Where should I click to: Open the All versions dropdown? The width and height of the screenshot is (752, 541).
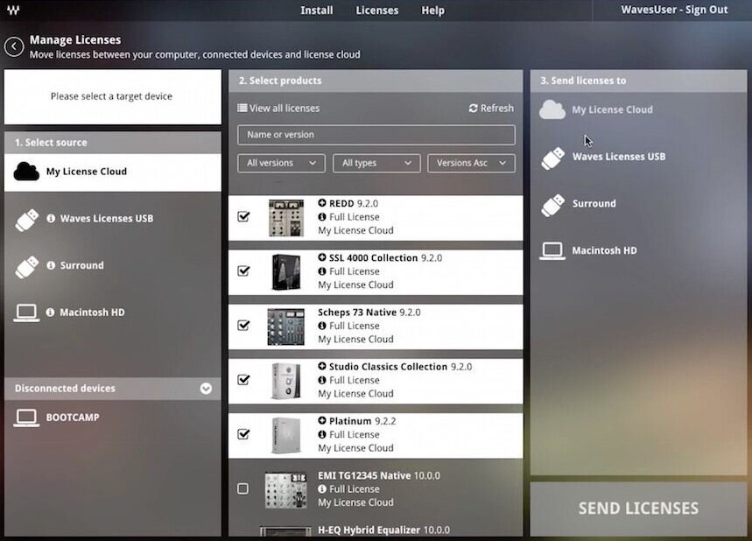coord(281,163)
